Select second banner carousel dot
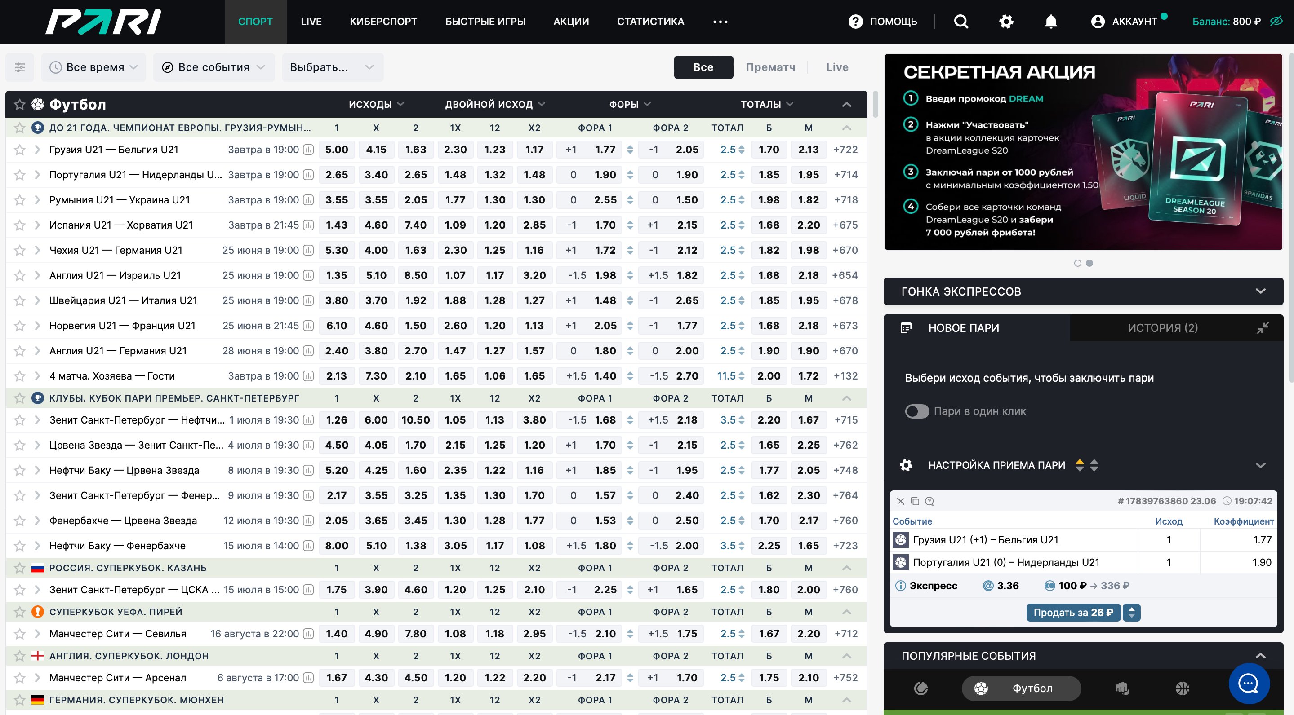This screenshot has height=715, width=1294. click(1089, 263)
